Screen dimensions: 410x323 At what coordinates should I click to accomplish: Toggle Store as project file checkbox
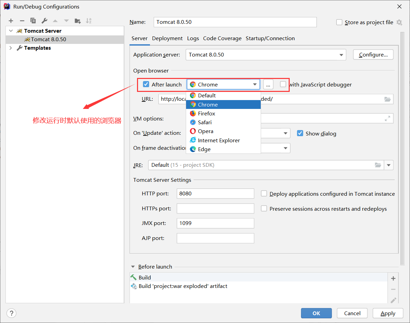pyautogui.click(x=339, y=22)
